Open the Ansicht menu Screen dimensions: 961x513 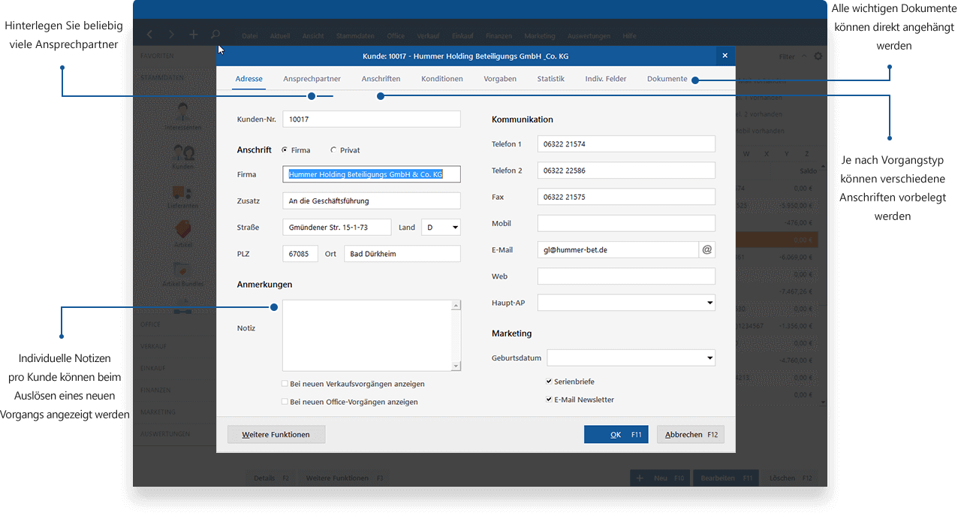point(313,36)
